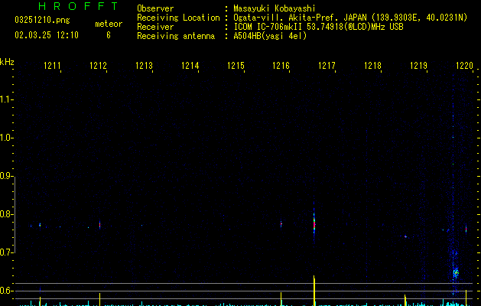The image size is (481, 306).
Task: Click the 1213 time axis label
Action: click(144, 66)
